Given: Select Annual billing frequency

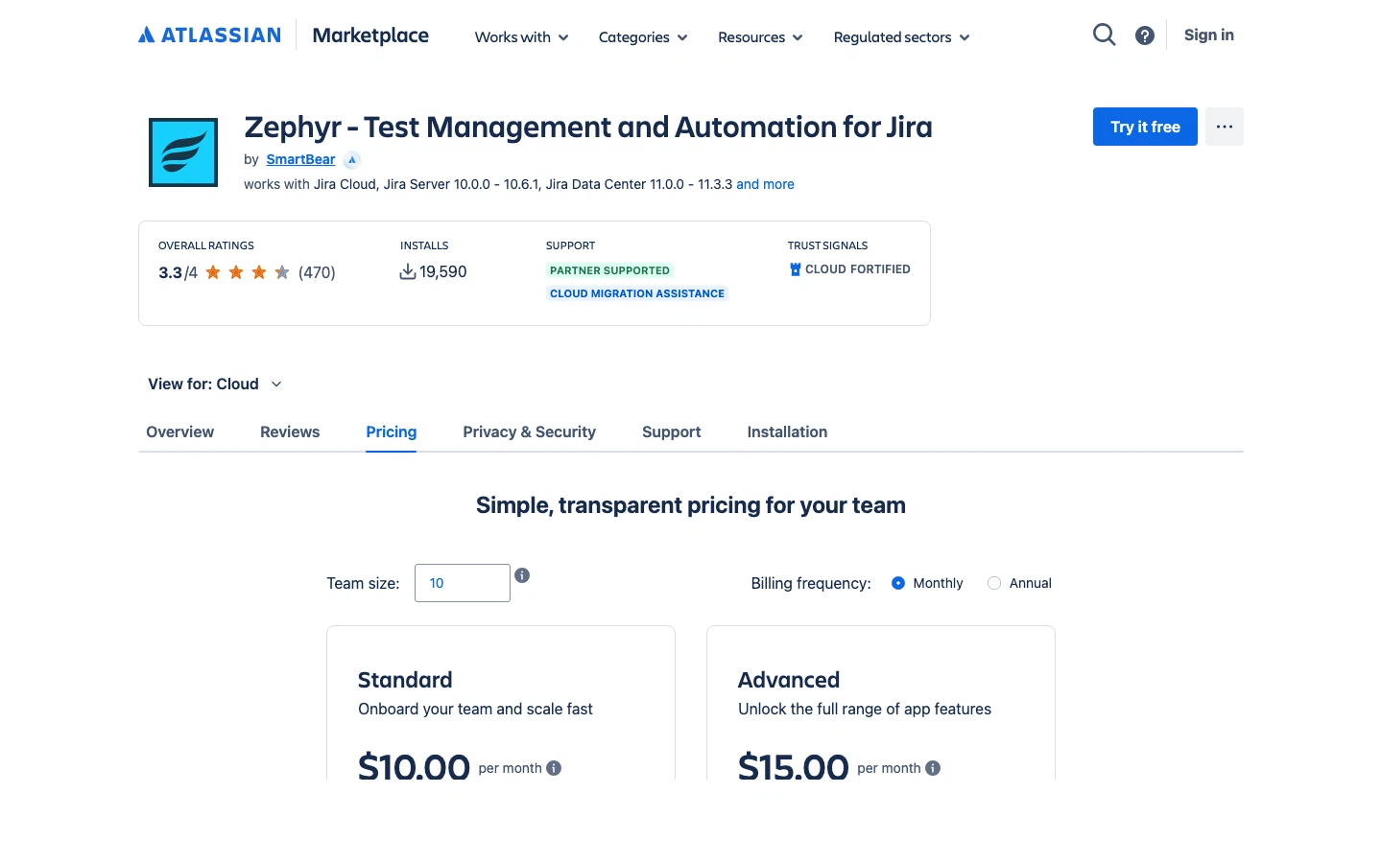Looking at the screenshot, I should [x=994, y=583].
